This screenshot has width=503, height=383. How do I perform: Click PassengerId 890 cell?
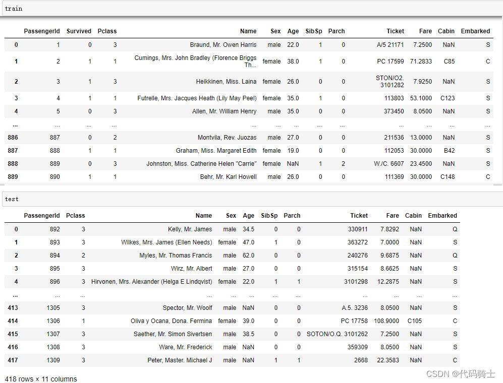coord(55,177)
